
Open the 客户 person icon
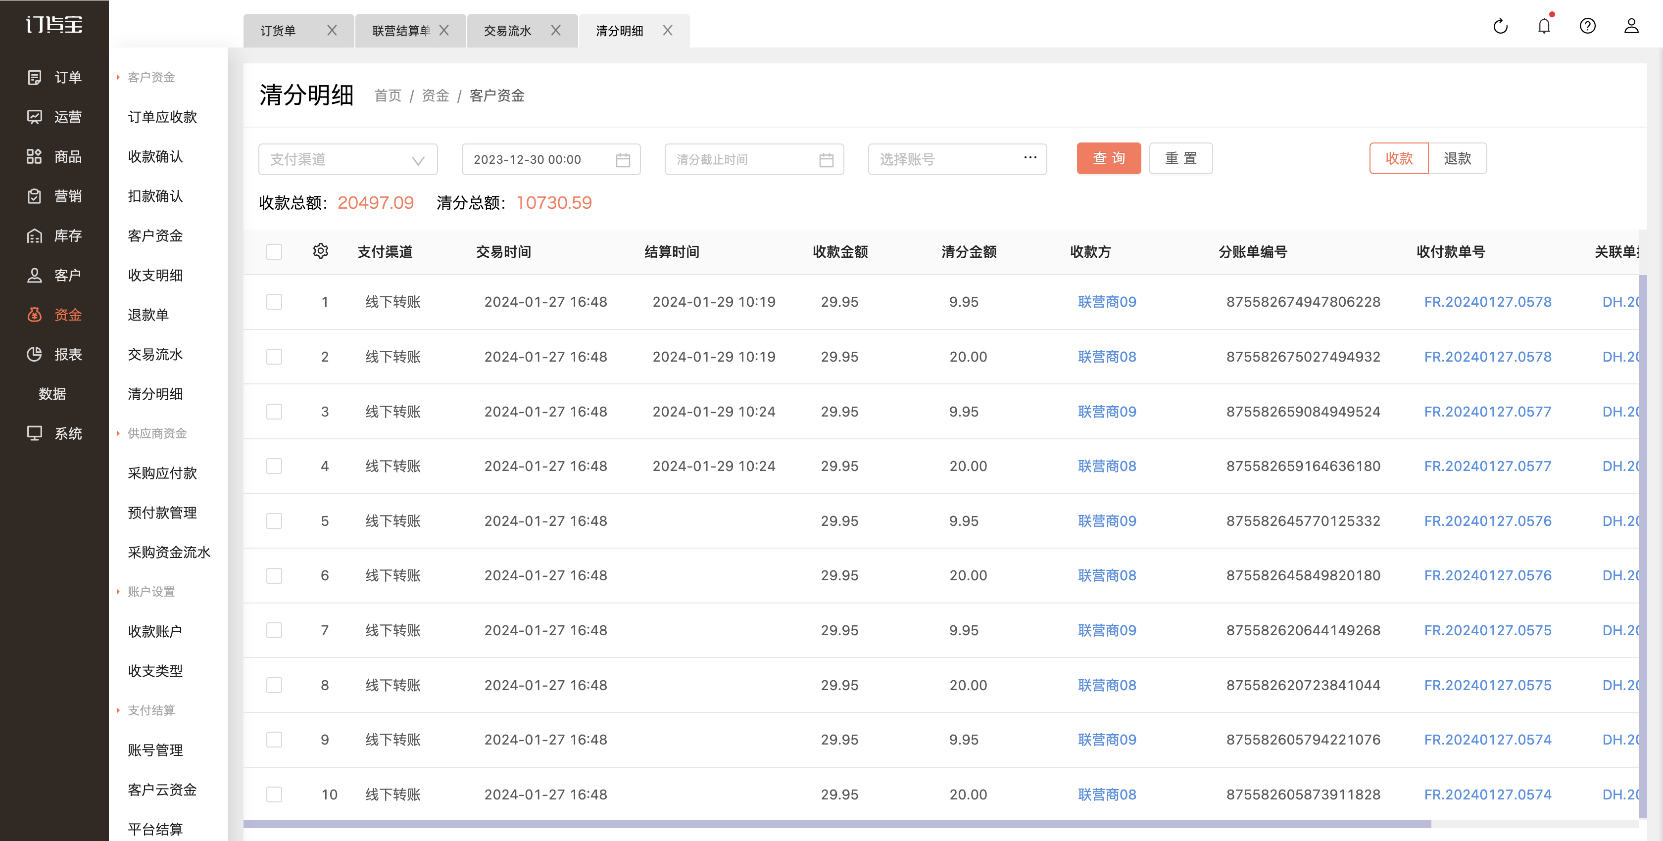tap(35, 275)
